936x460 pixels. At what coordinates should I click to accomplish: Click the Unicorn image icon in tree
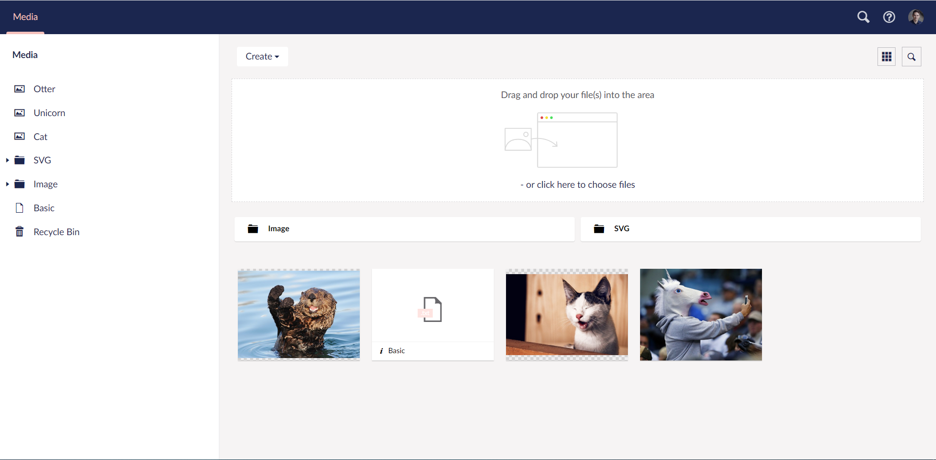(x=19, y=113)
